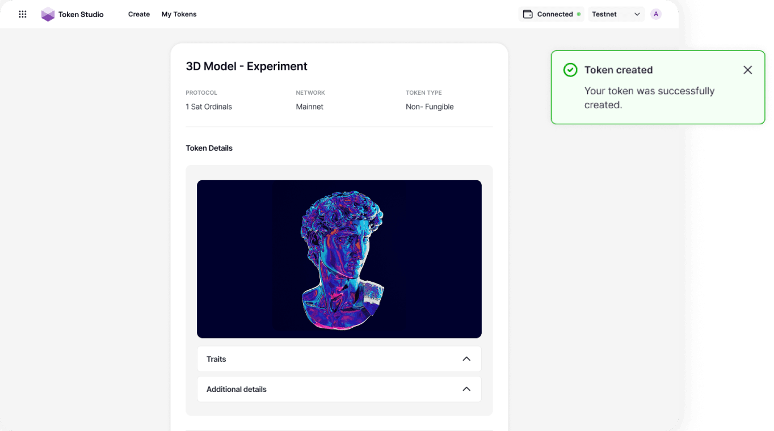Open the Testnet network dropdown
The image size is (774, 431).
616,14
